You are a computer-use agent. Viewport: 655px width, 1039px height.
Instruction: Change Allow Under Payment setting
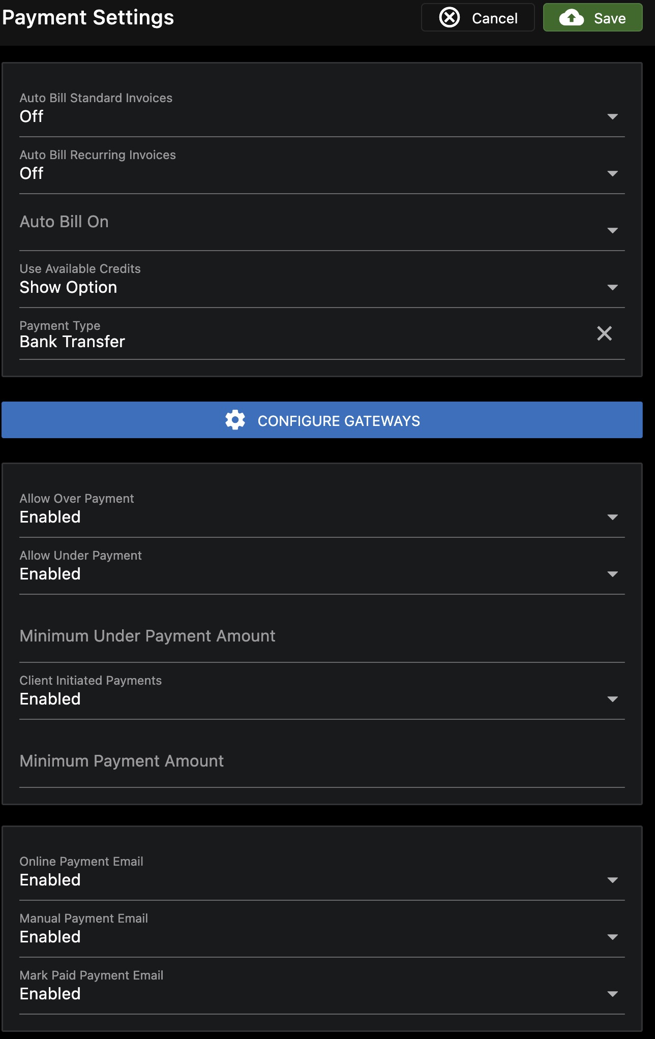(322, 566)
